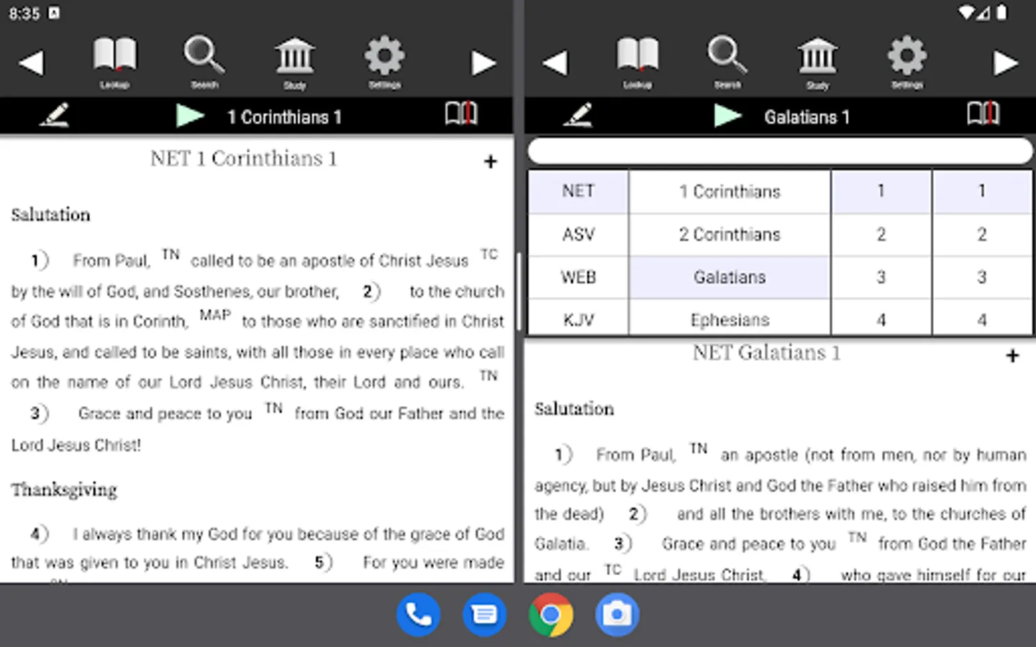Open Settings gear in the right pane
The height and width of the screenshot is (647, 1036).
point(907,63)
